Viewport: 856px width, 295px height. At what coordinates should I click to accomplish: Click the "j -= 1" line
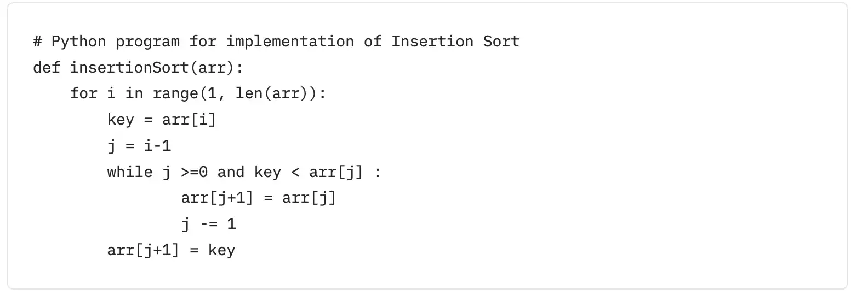pyautogui.click(x=208, y=225)
